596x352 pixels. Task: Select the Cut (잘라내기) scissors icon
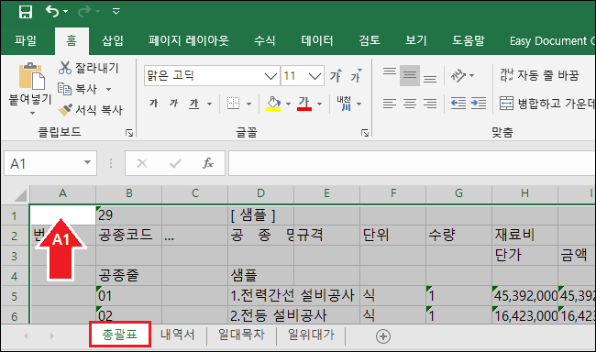point(65,68)
